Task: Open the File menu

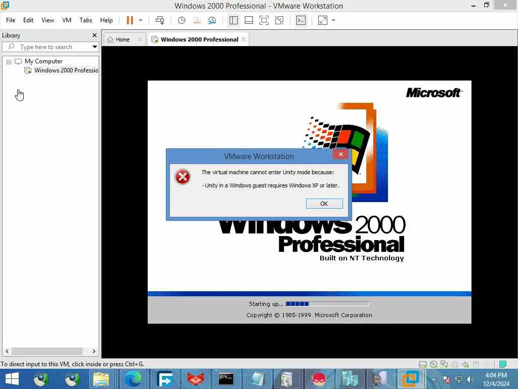Action: coord(11,20)
